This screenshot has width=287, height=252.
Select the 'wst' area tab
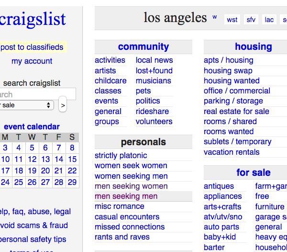tap(232, 20)
